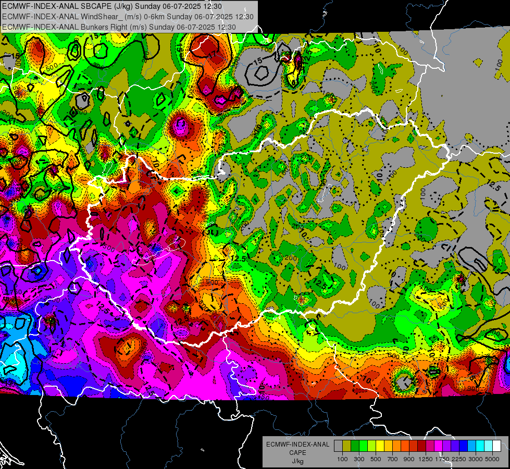Click the legend value label 1750
The width and height of the screenshot is (510, 469).
442,459
